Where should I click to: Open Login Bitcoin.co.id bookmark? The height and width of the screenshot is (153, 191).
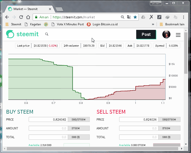(x=102, y=24)
